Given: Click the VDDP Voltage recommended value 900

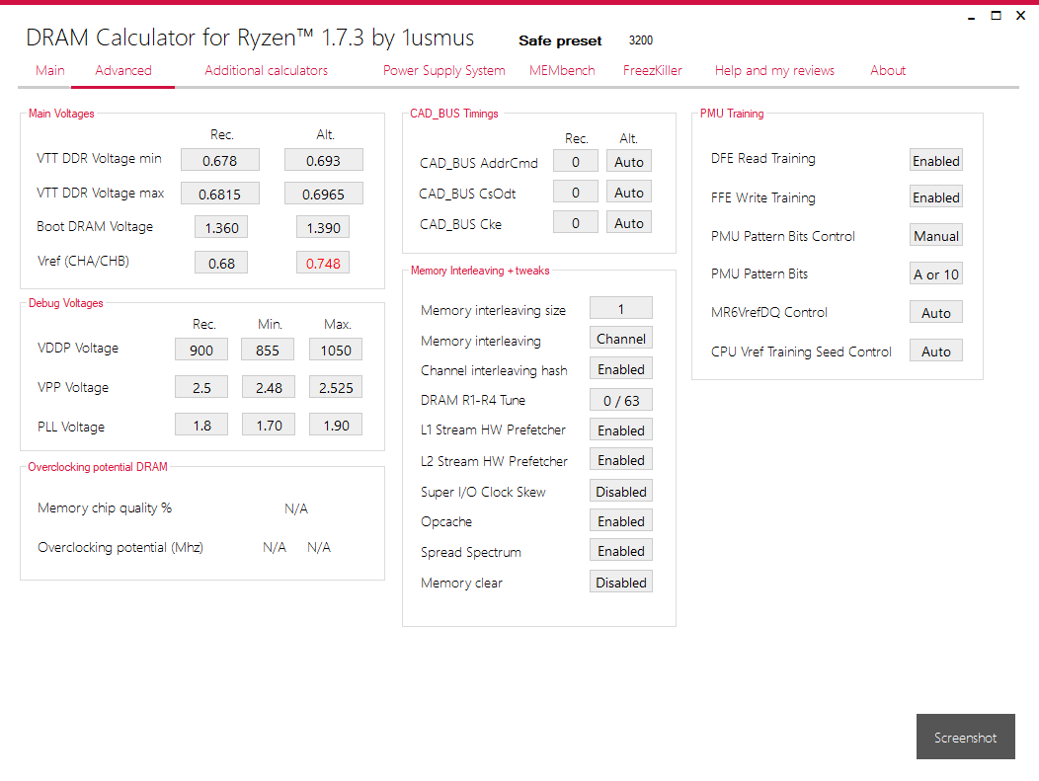Looking at the screenshot, I should click(201, 350).
